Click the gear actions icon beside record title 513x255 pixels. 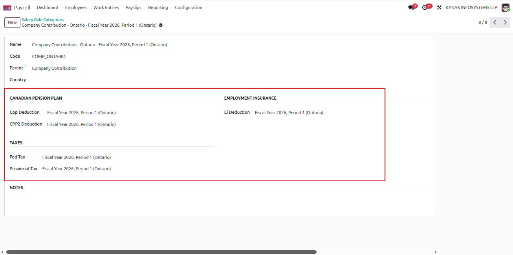tap(161, 25)
